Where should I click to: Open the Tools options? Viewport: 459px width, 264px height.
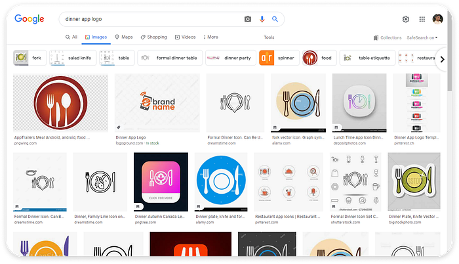(x=269, y=37)
